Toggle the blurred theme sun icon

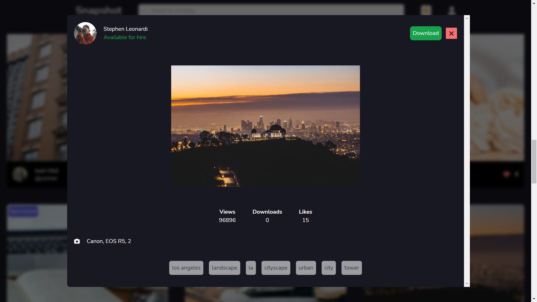[x=426, y=11]
